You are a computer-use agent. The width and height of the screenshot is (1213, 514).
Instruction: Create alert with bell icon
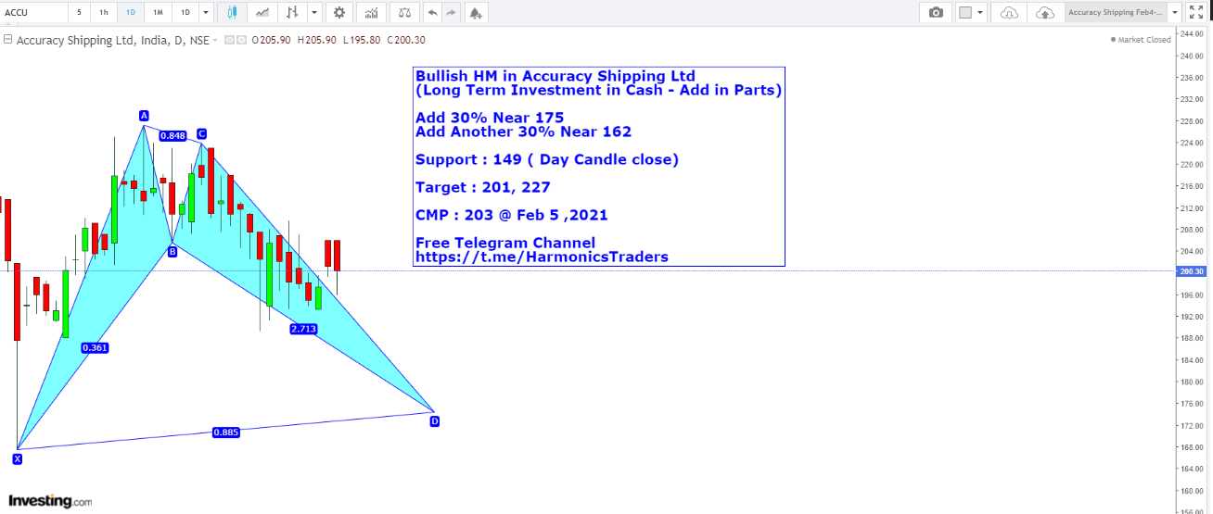click(x=476, y=12)
